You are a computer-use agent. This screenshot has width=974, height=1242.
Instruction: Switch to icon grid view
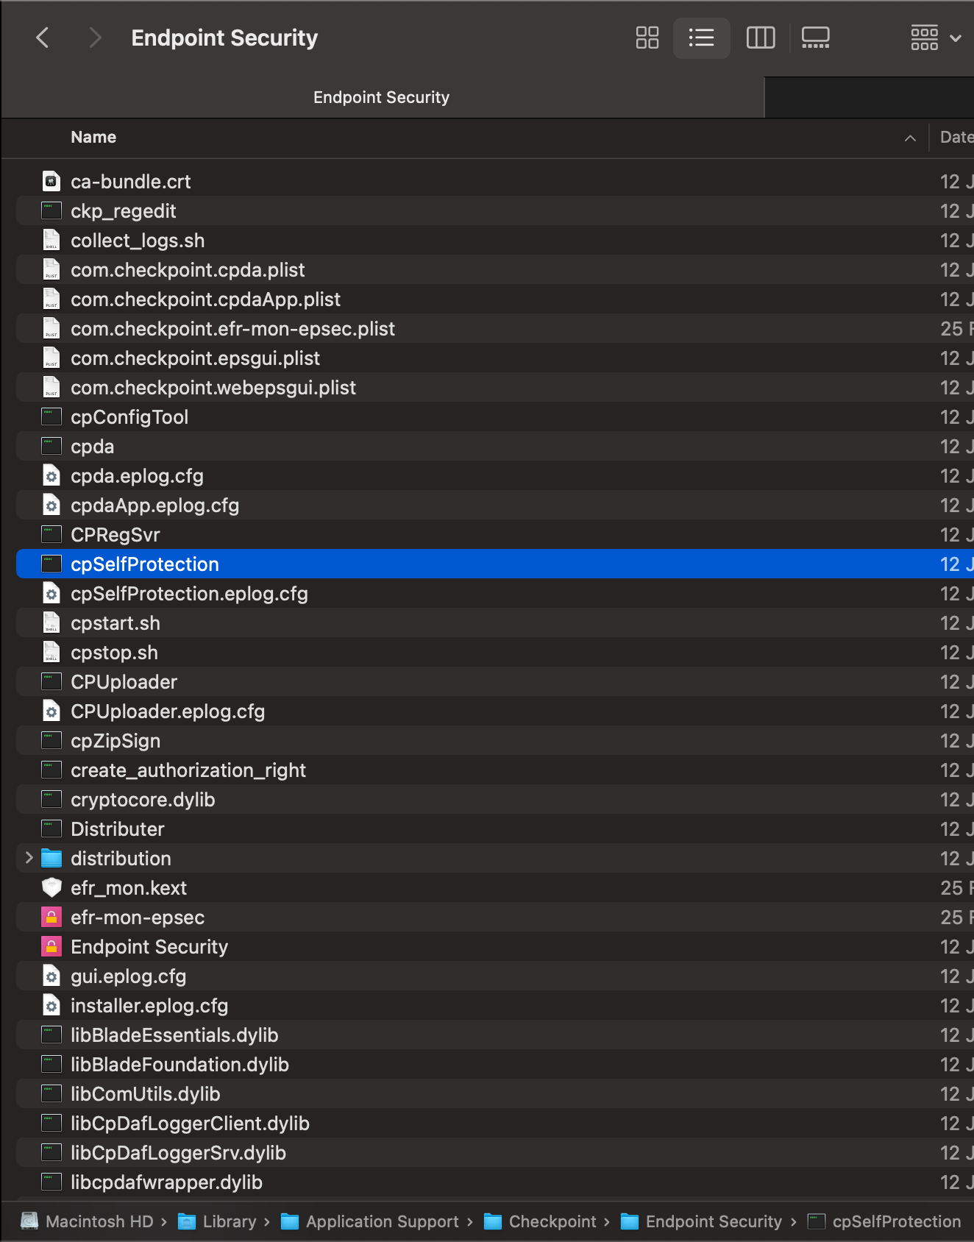pos(647,38)
